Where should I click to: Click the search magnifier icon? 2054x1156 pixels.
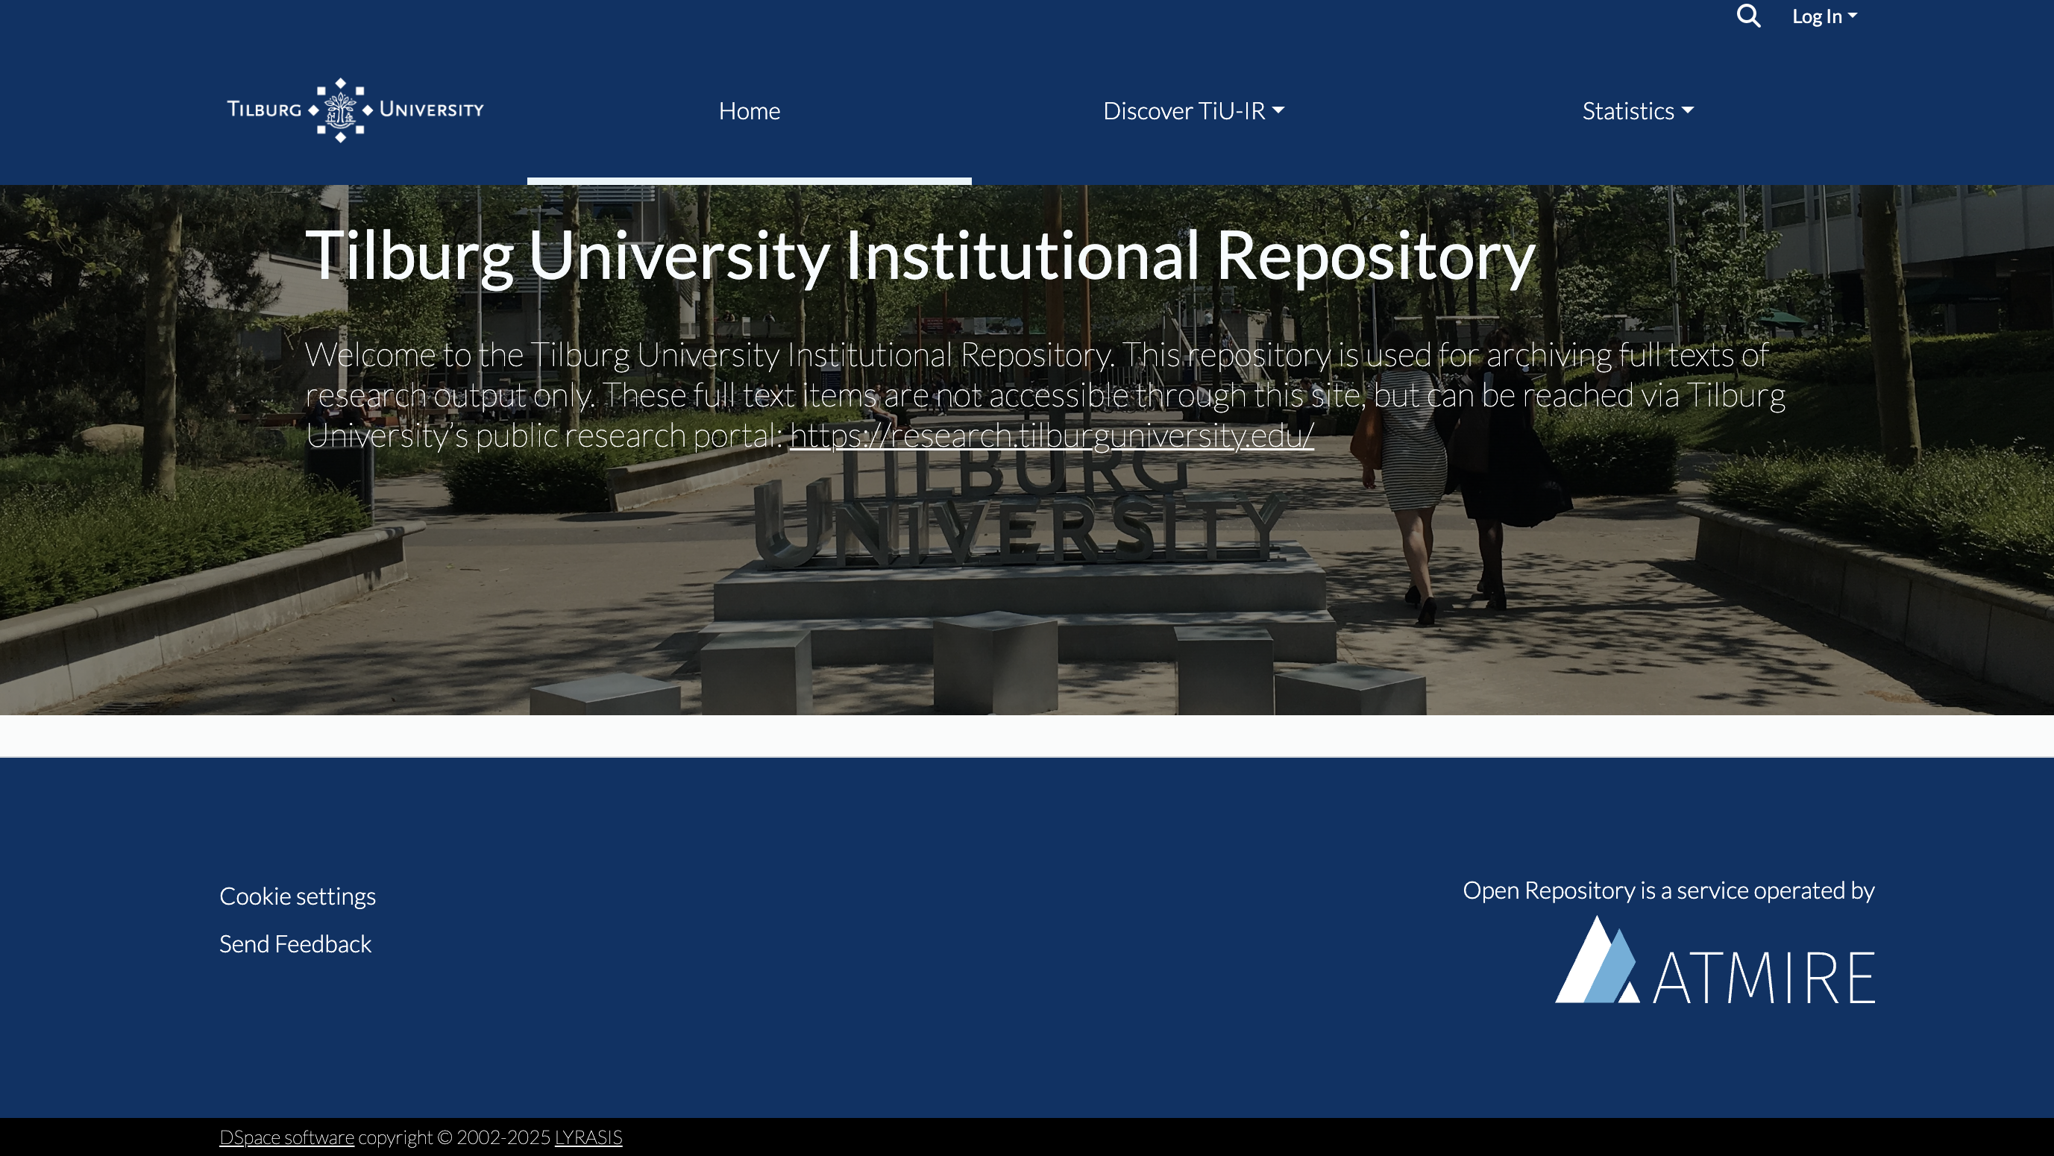(x=1747, y=16)
